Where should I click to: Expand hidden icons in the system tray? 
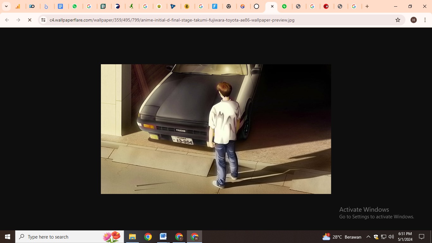(x=368, y=236)
